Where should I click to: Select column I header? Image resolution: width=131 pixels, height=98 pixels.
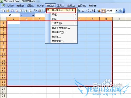point(119,19)
